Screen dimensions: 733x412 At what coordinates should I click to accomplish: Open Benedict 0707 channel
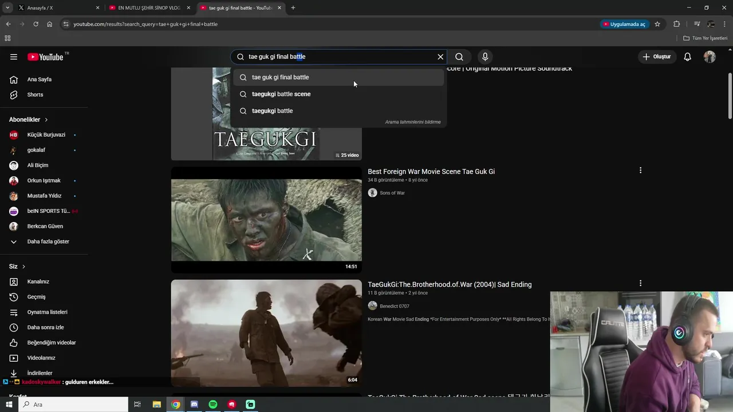pos(395,306)
